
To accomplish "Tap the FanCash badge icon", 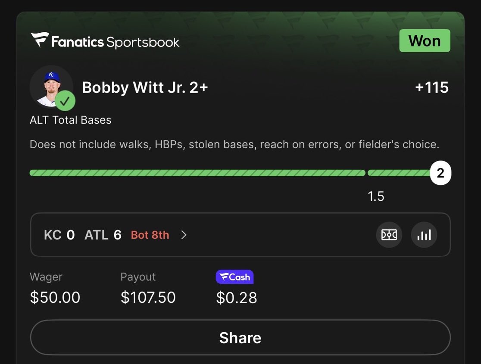I will pyautogui.click(x=234, y=277).
